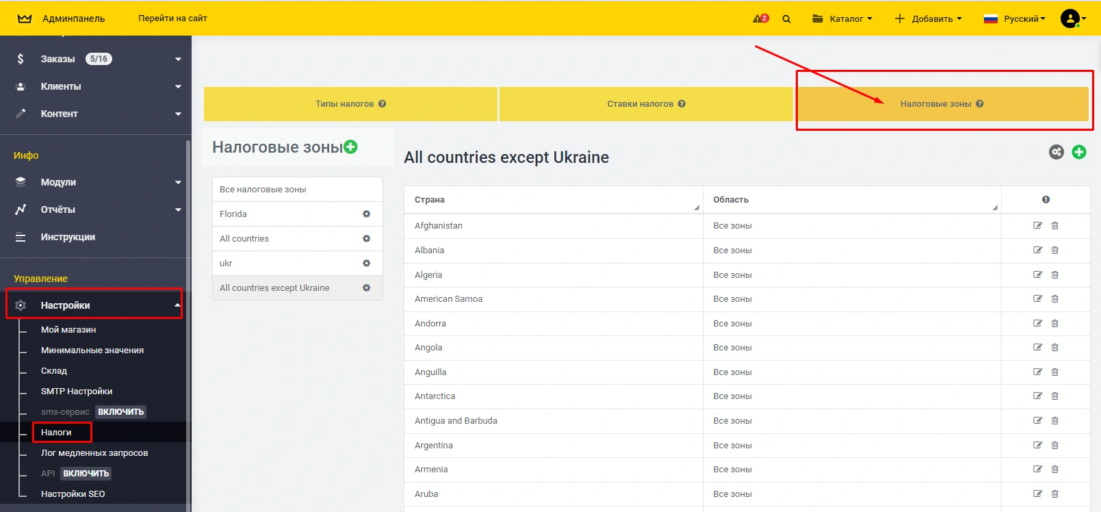1101x512 pixels.
Task: Open gear settings for ukr tax zone
Action: (366, 264)
